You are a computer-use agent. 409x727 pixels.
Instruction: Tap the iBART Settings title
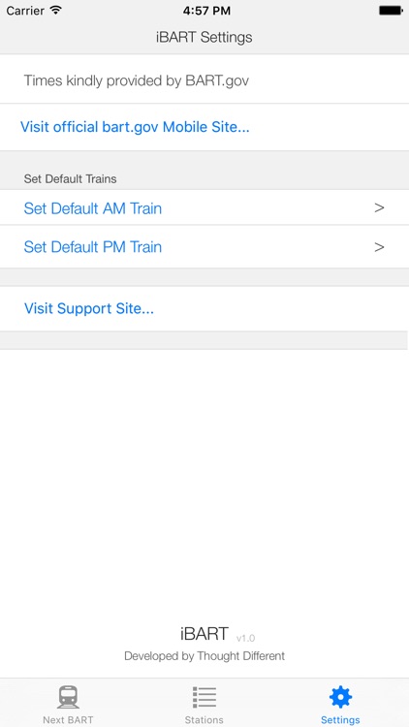[x=204, y=37]
